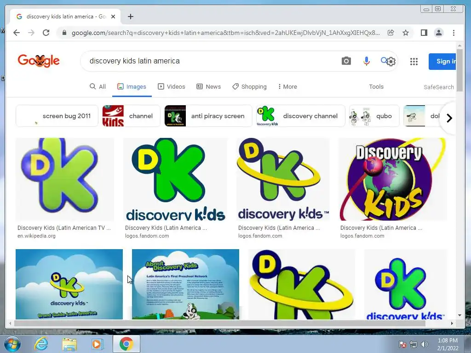Switch to the News tab
471x353 pixels.
[209, 87]
